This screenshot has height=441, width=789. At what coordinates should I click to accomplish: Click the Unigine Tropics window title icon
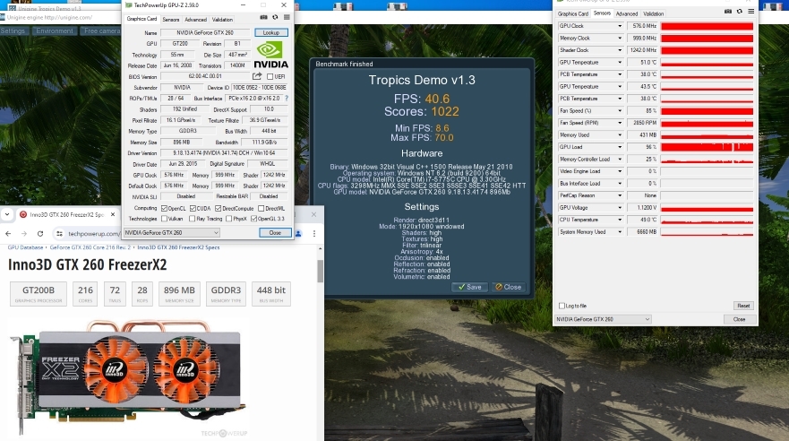[13, 9]
